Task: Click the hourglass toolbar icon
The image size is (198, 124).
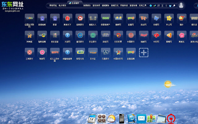Action: pyautogui.click(x=162, y=6)
